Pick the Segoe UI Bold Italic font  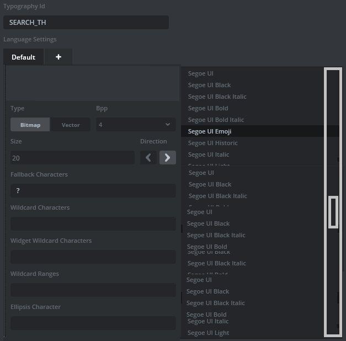216,120
